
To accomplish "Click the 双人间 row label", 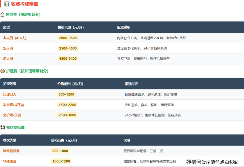I will pos(8,48).
